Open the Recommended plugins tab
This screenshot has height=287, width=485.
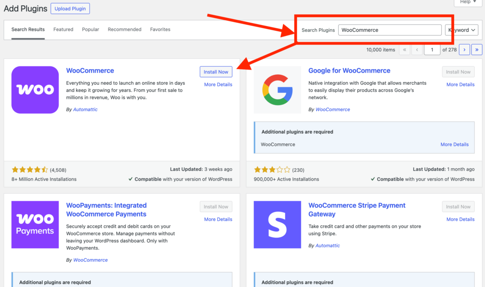pos(125,29)
